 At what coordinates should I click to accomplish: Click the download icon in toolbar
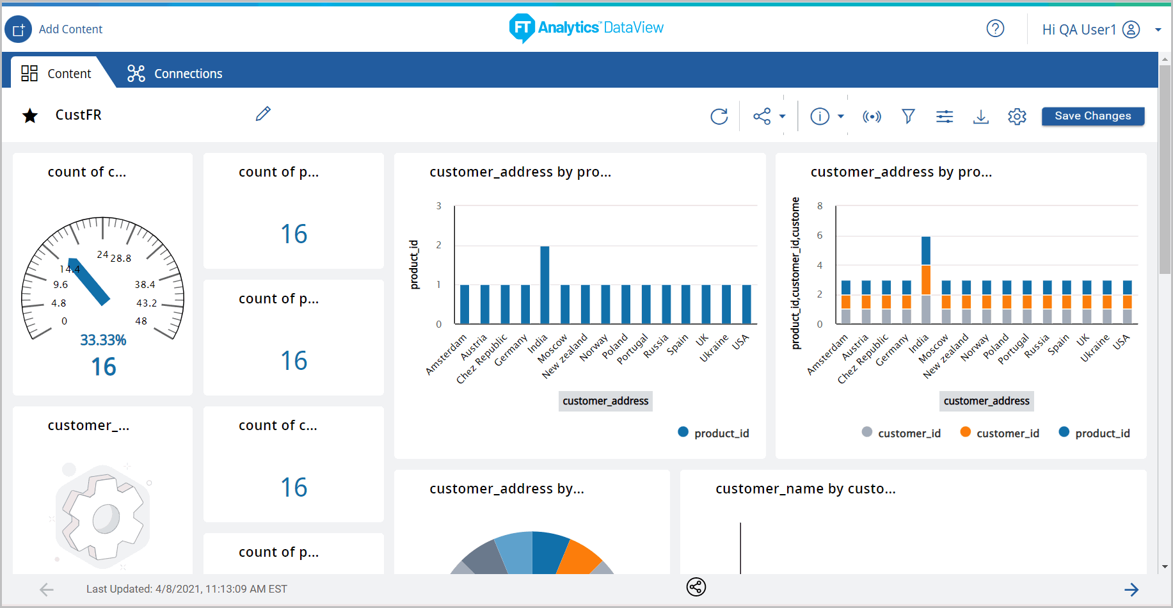980,116
